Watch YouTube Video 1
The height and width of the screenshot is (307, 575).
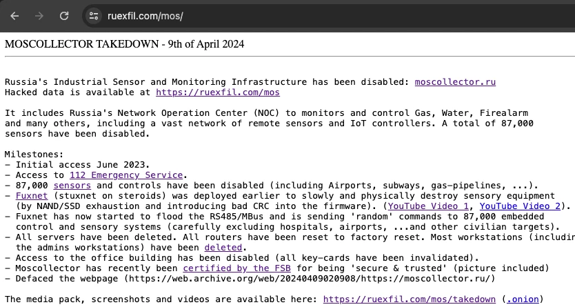pos(429,206)
